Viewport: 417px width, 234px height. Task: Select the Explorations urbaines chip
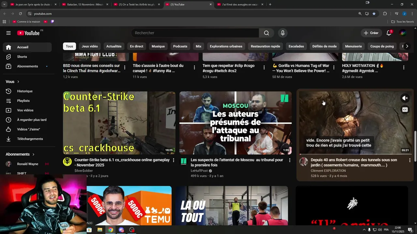click(x=226, y=46)
